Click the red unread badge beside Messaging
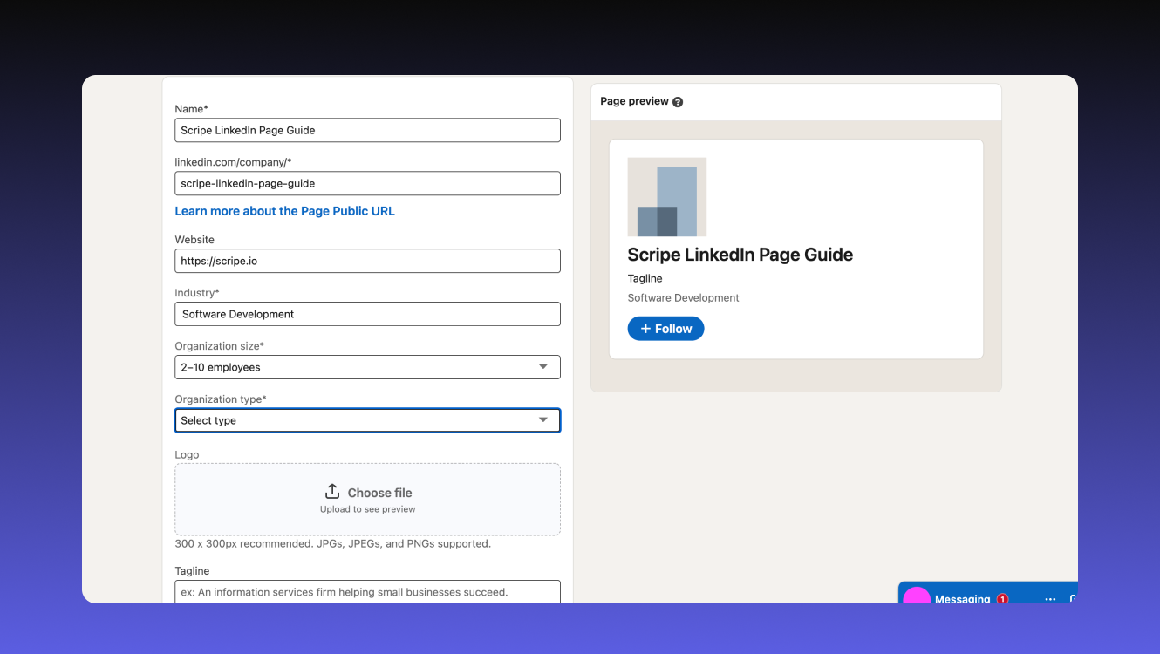The height and width of the screenshot is (654, 1160). tap(1002, 598)
